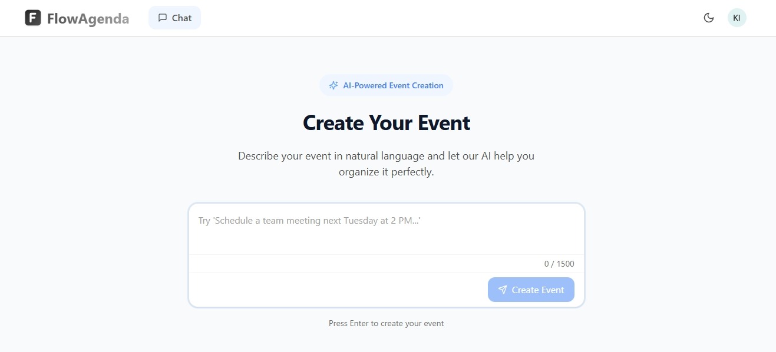Click the gray "Agenda" part of the wordmark
The image size is (776, 352).
[107, 19]
